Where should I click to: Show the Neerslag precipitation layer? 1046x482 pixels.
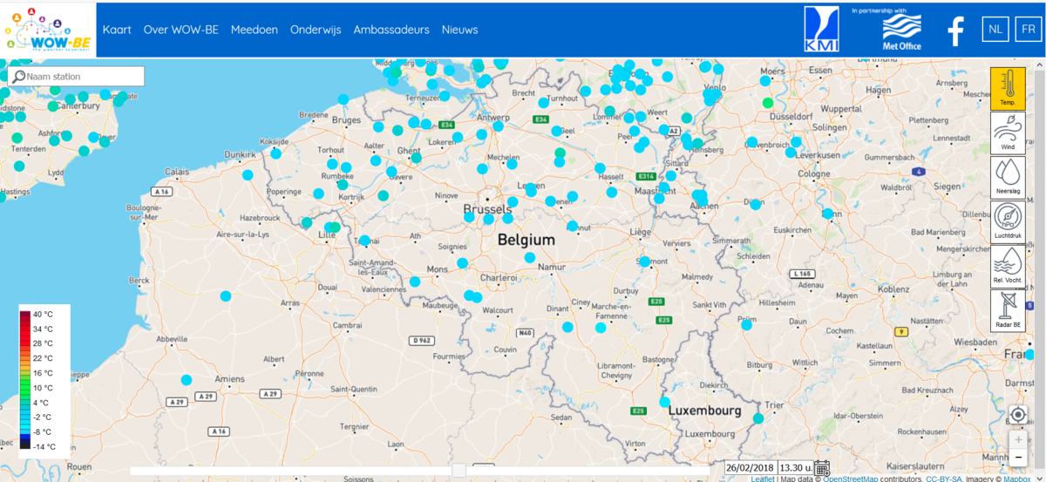click(1008, 177)
